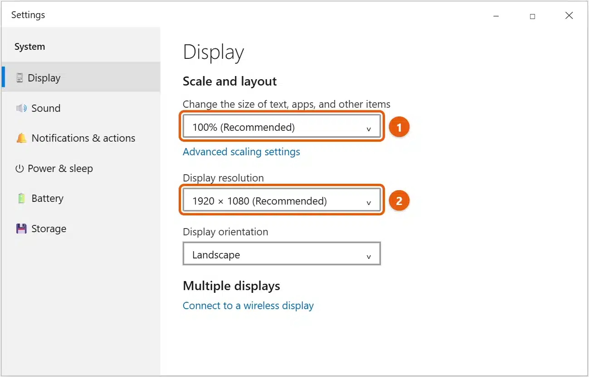Click the Display page title
The width and height of the screenshot is (589, 377).
point(213,52)
